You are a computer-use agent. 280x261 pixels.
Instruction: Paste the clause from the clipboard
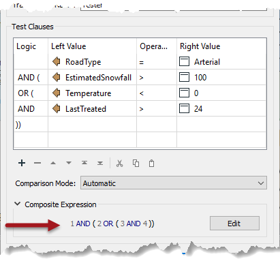151,163
